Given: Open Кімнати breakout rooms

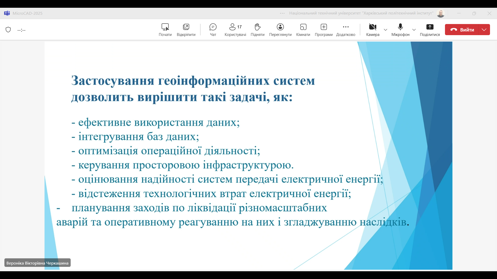Looking at the screenshot, I should [x=303, y=30].
